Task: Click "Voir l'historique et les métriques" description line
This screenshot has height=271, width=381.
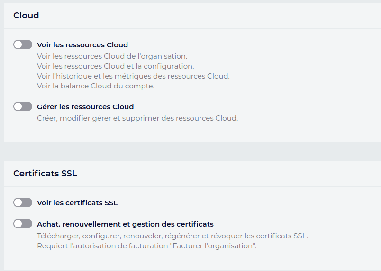Action: [x=133, y=76]
